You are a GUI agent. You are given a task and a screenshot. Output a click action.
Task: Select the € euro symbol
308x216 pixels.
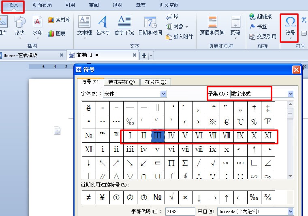pyautogui.click(x=227, y=122)
